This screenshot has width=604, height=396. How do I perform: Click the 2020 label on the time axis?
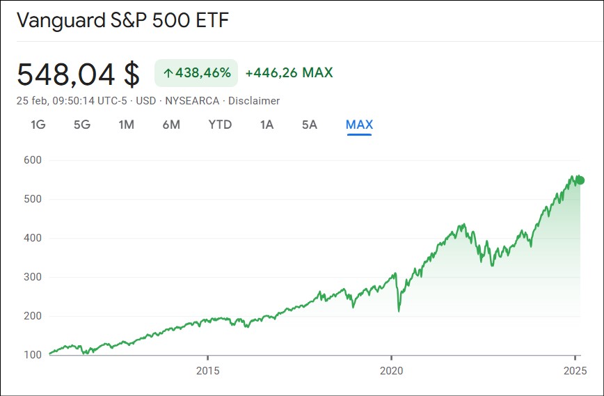click(391, 369)
